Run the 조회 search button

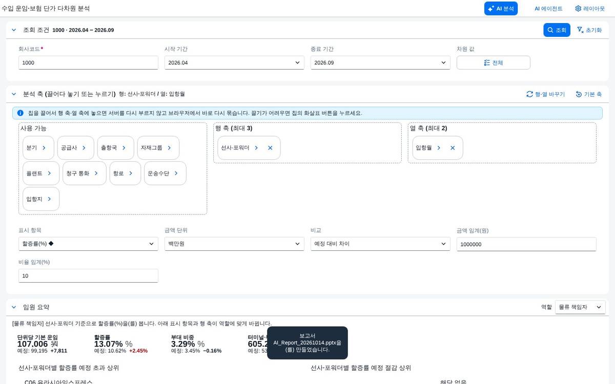[x=557, y=30]
